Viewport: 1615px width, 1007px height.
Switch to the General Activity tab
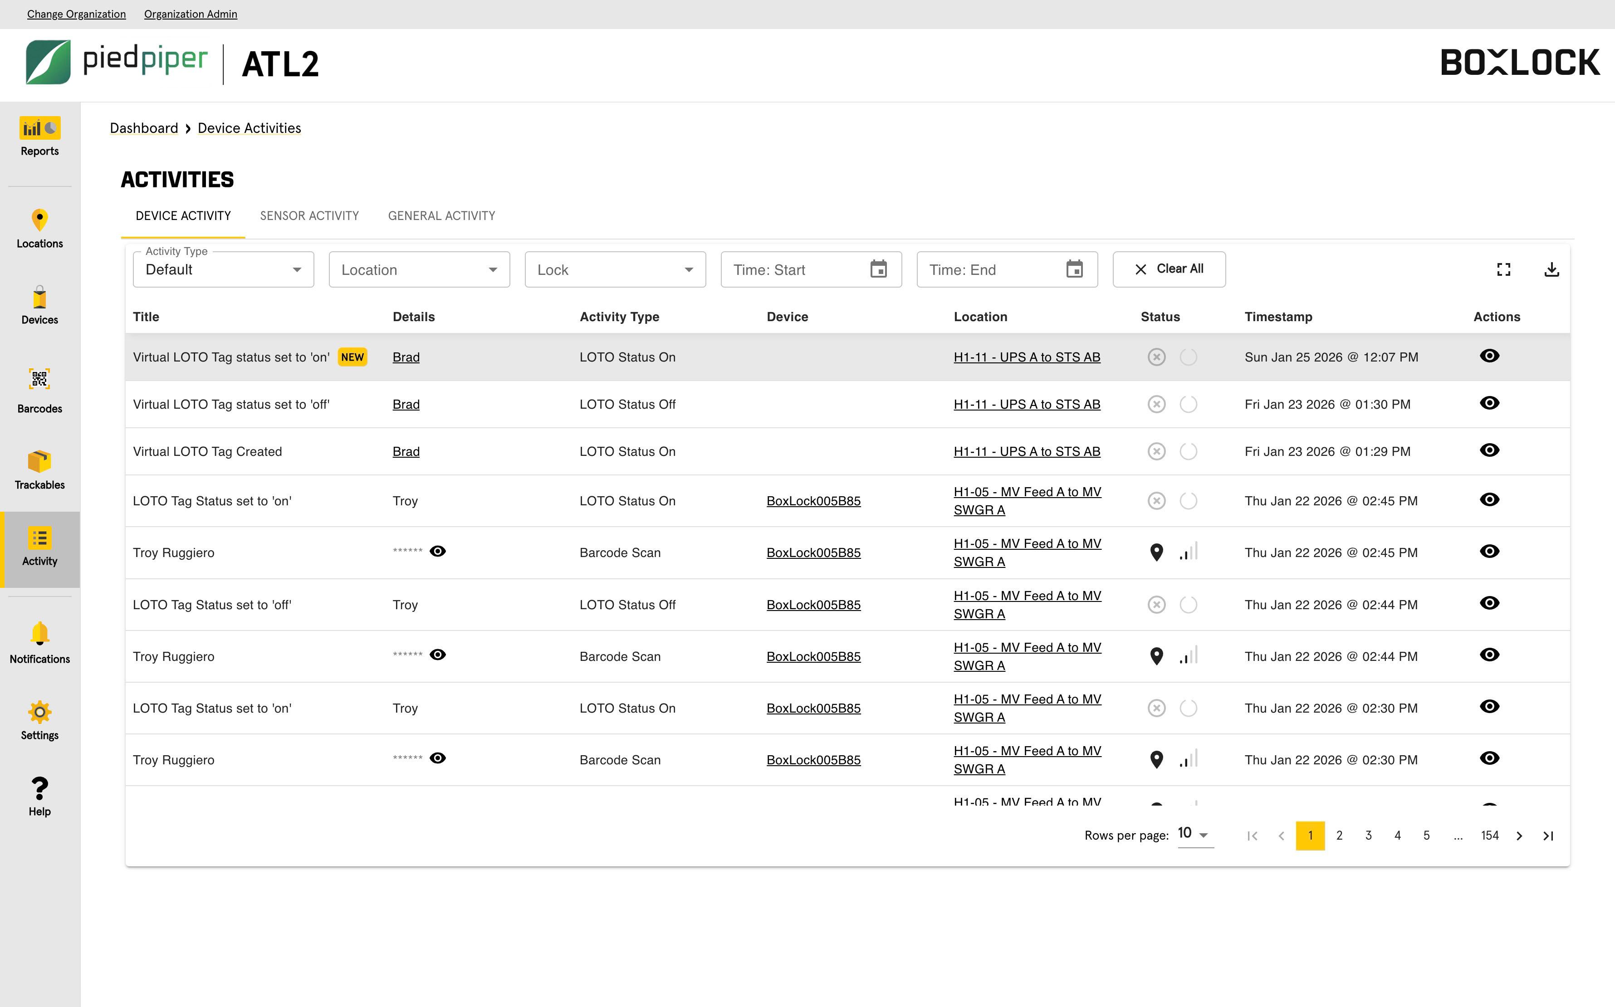point(441,215)
